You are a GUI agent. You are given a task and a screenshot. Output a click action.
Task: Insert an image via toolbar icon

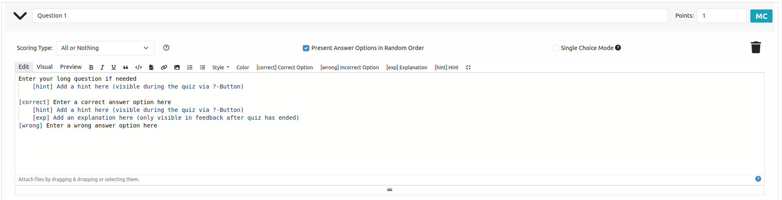tap(177, 68)
